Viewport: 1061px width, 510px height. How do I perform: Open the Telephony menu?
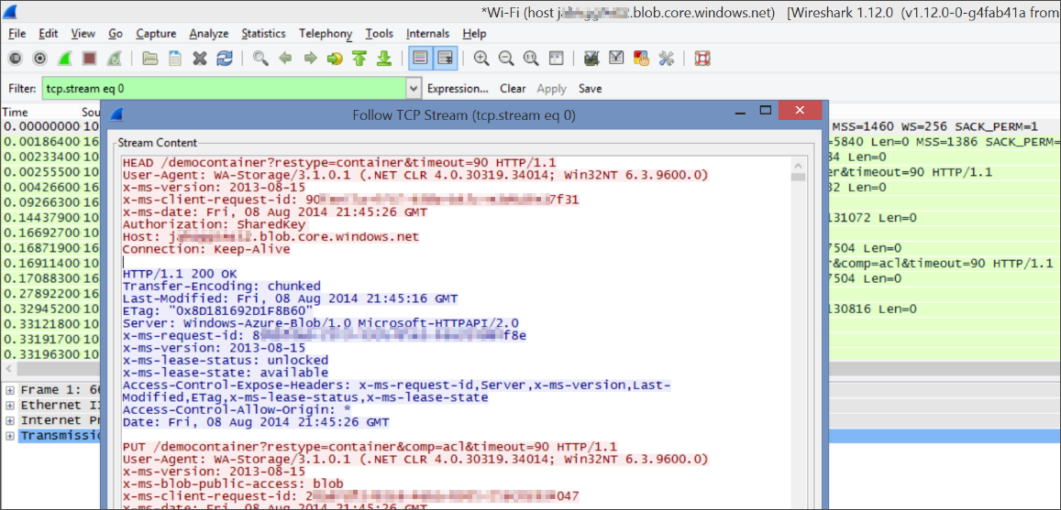coord(326,34)
